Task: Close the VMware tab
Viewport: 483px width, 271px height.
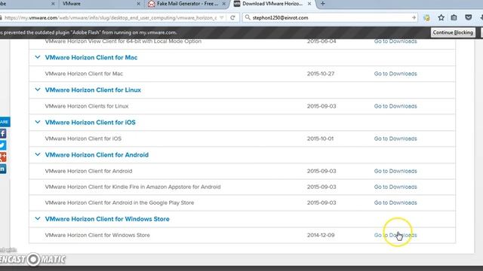Action: 138,4
